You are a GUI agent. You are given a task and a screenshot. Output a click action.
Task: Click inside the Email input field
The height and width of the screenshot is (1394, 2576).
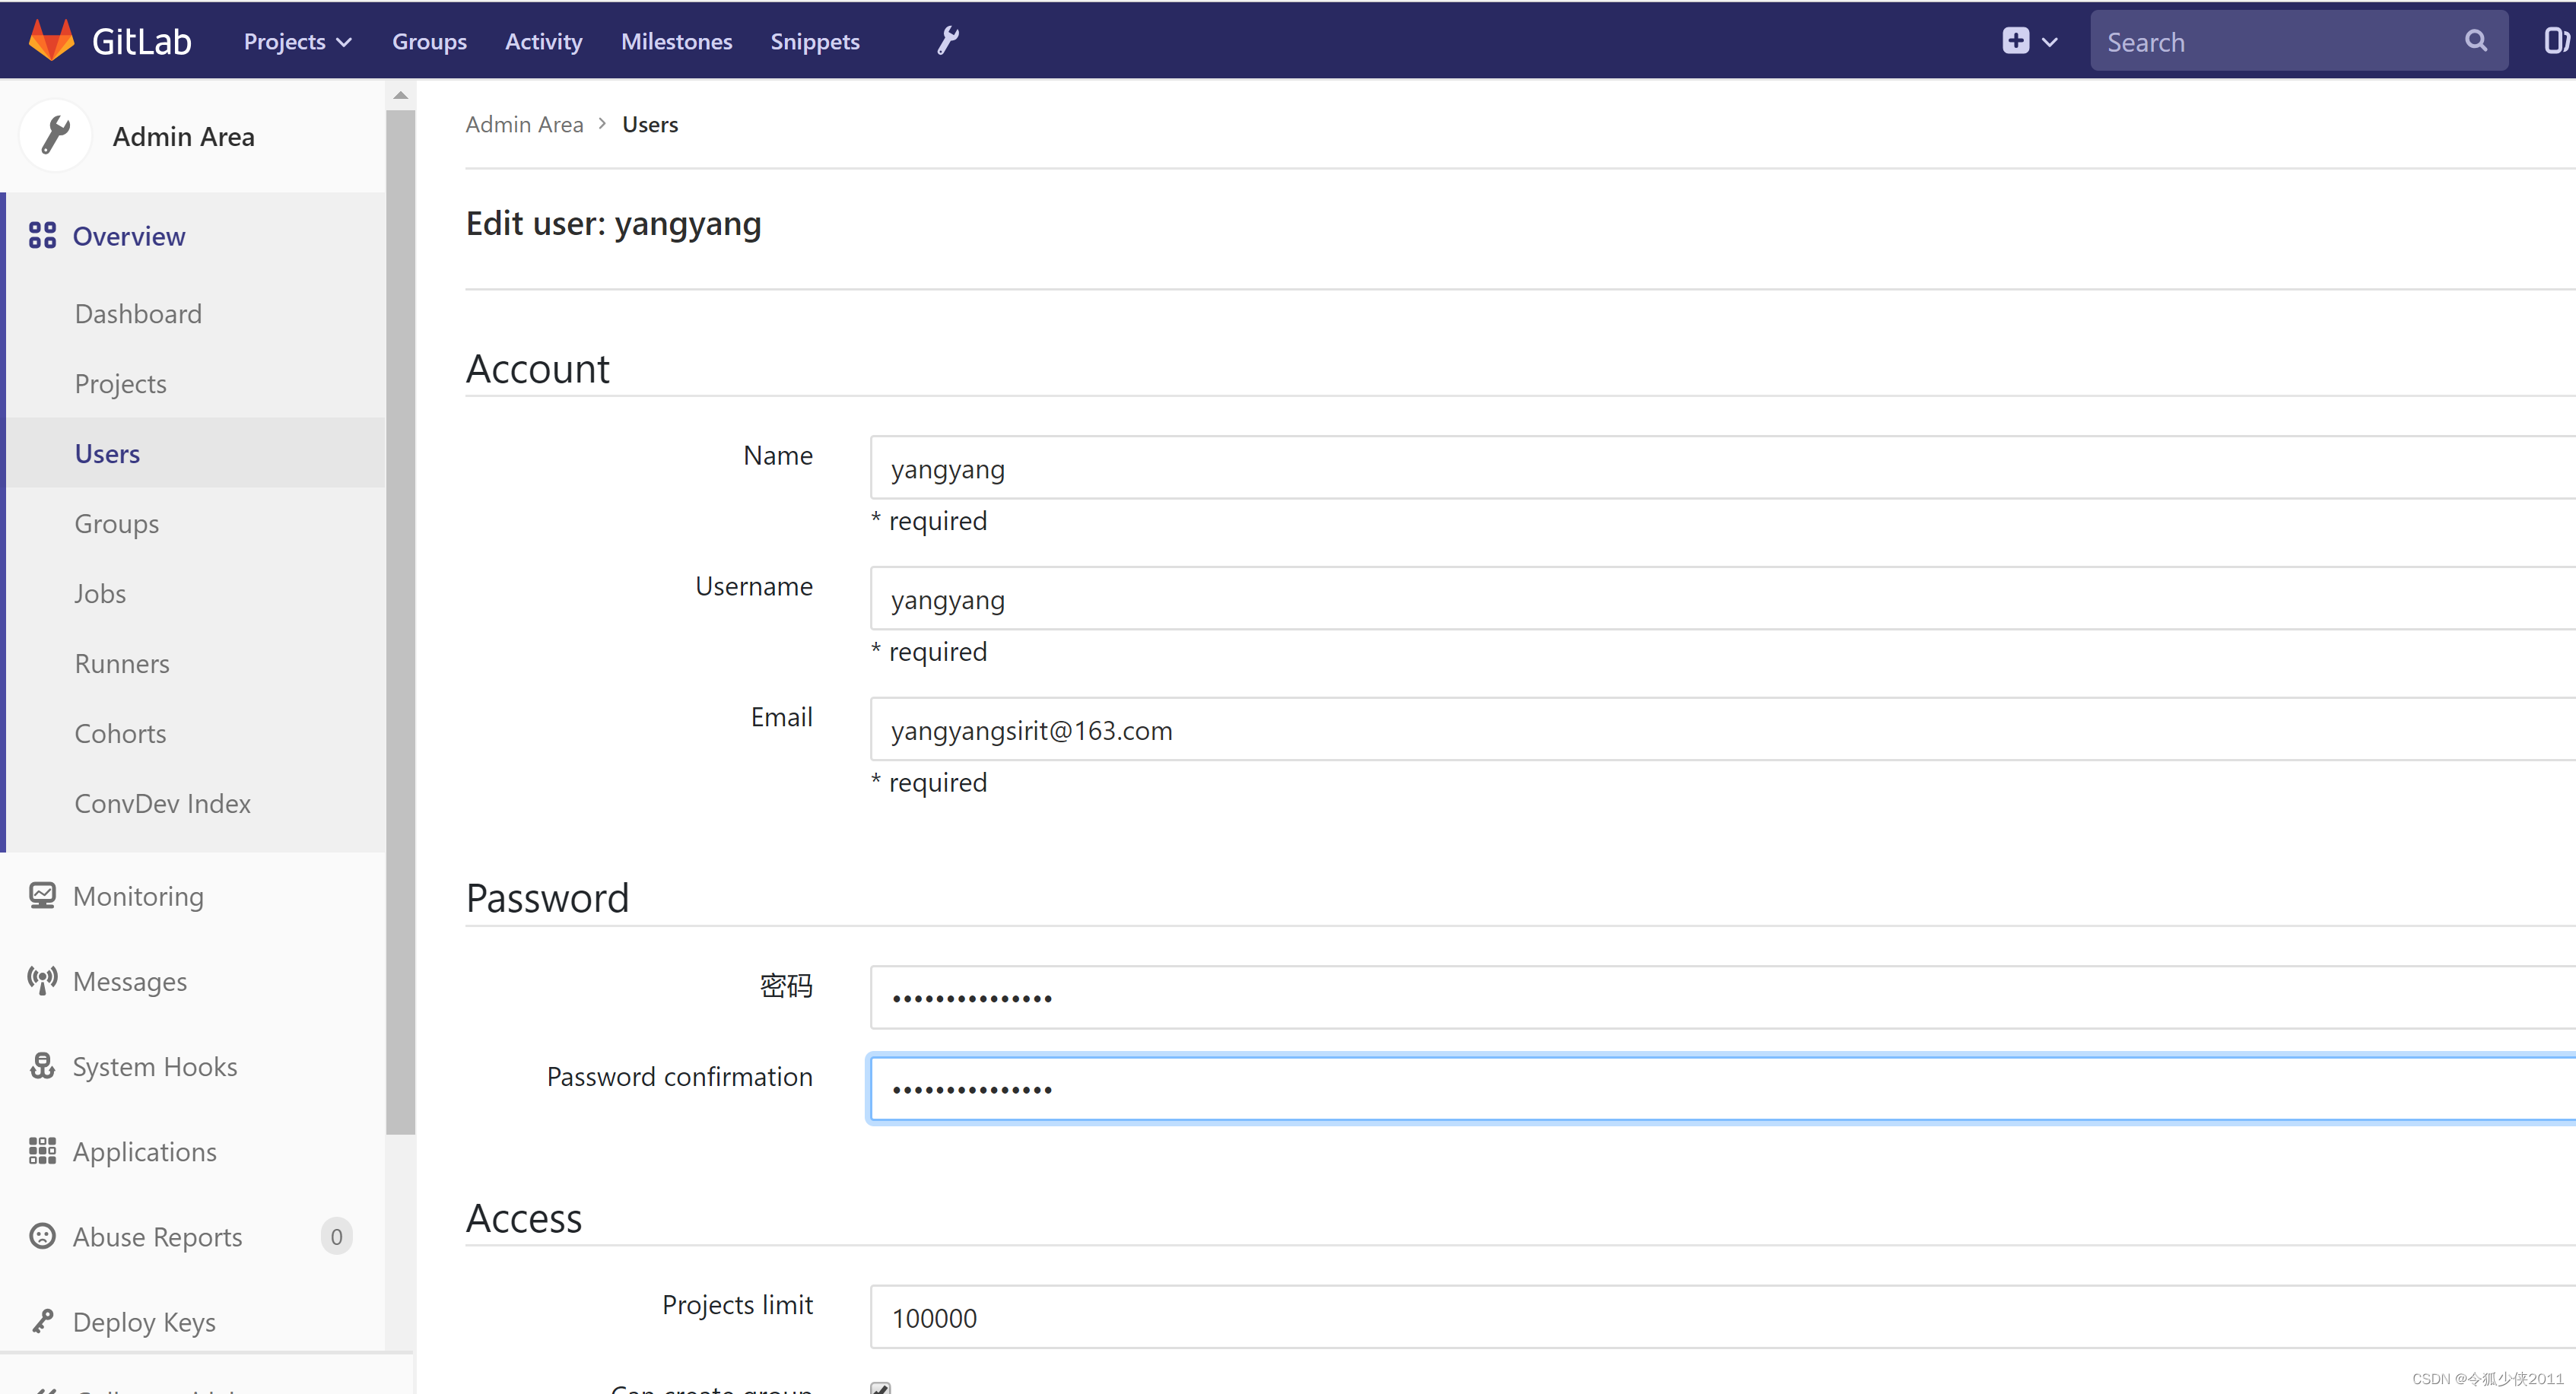(x=1400, y=729)
